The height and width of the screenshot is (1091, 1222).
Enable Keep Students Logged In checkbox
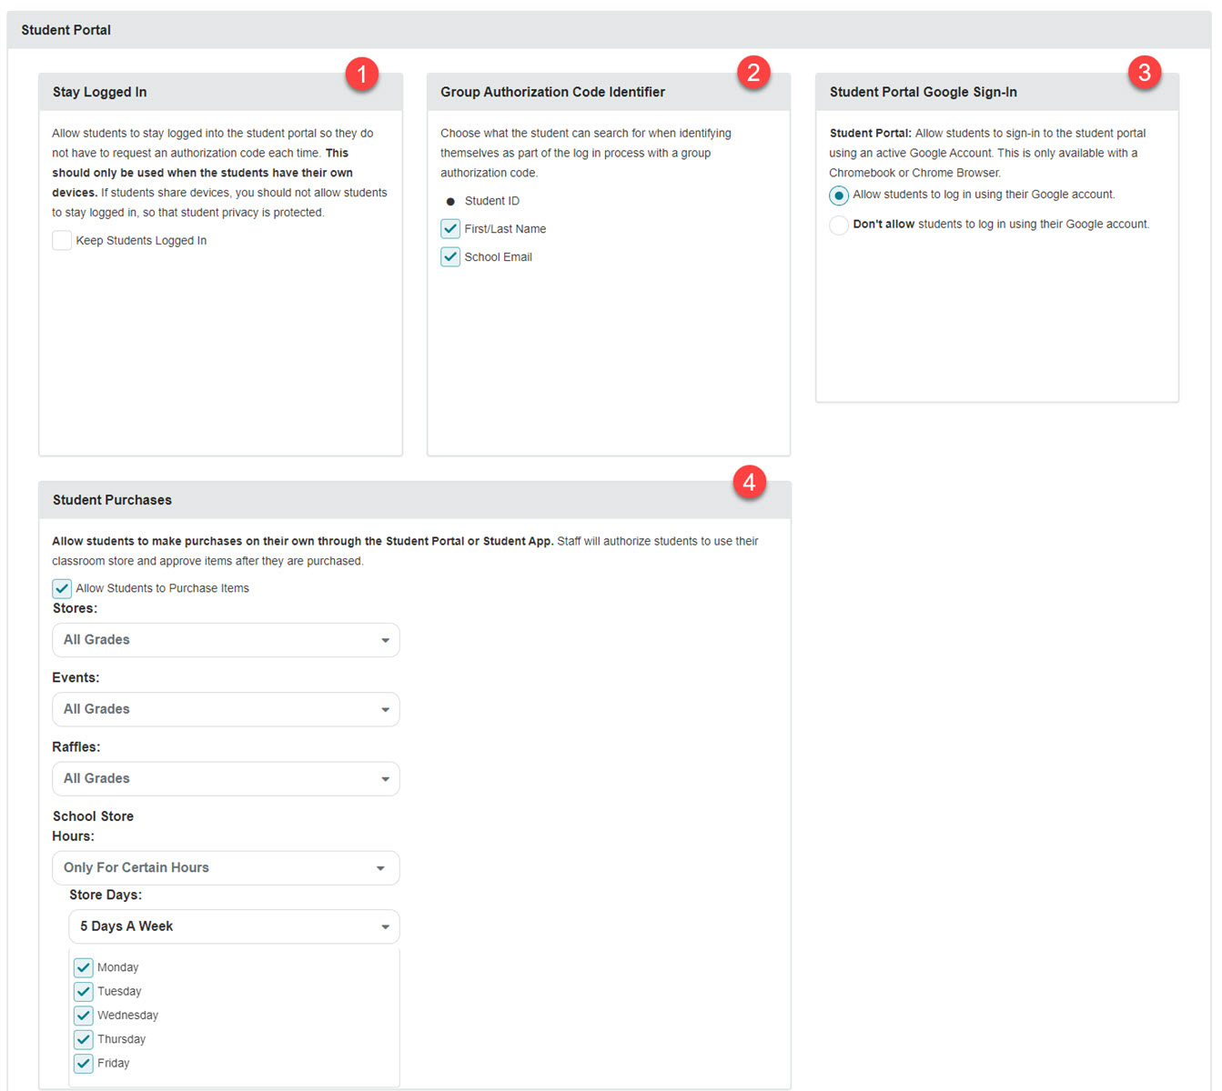pos(62,241)
